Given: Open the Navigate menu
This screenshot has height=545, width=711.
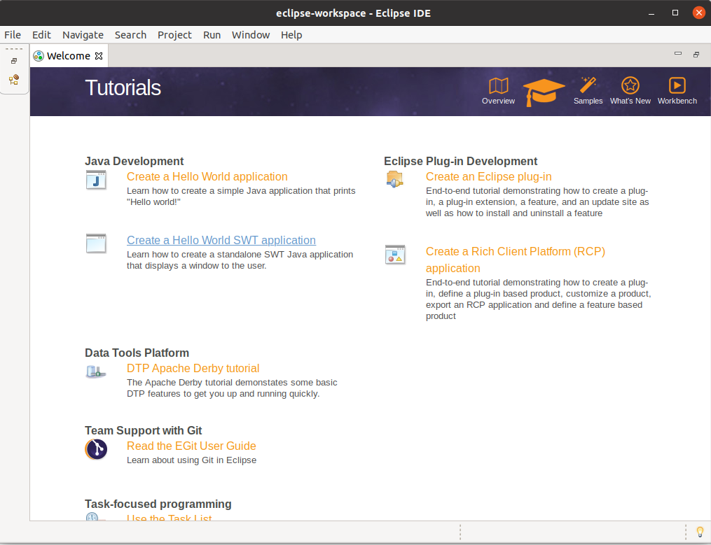Looking at the screenshot, I should (83, 35).
